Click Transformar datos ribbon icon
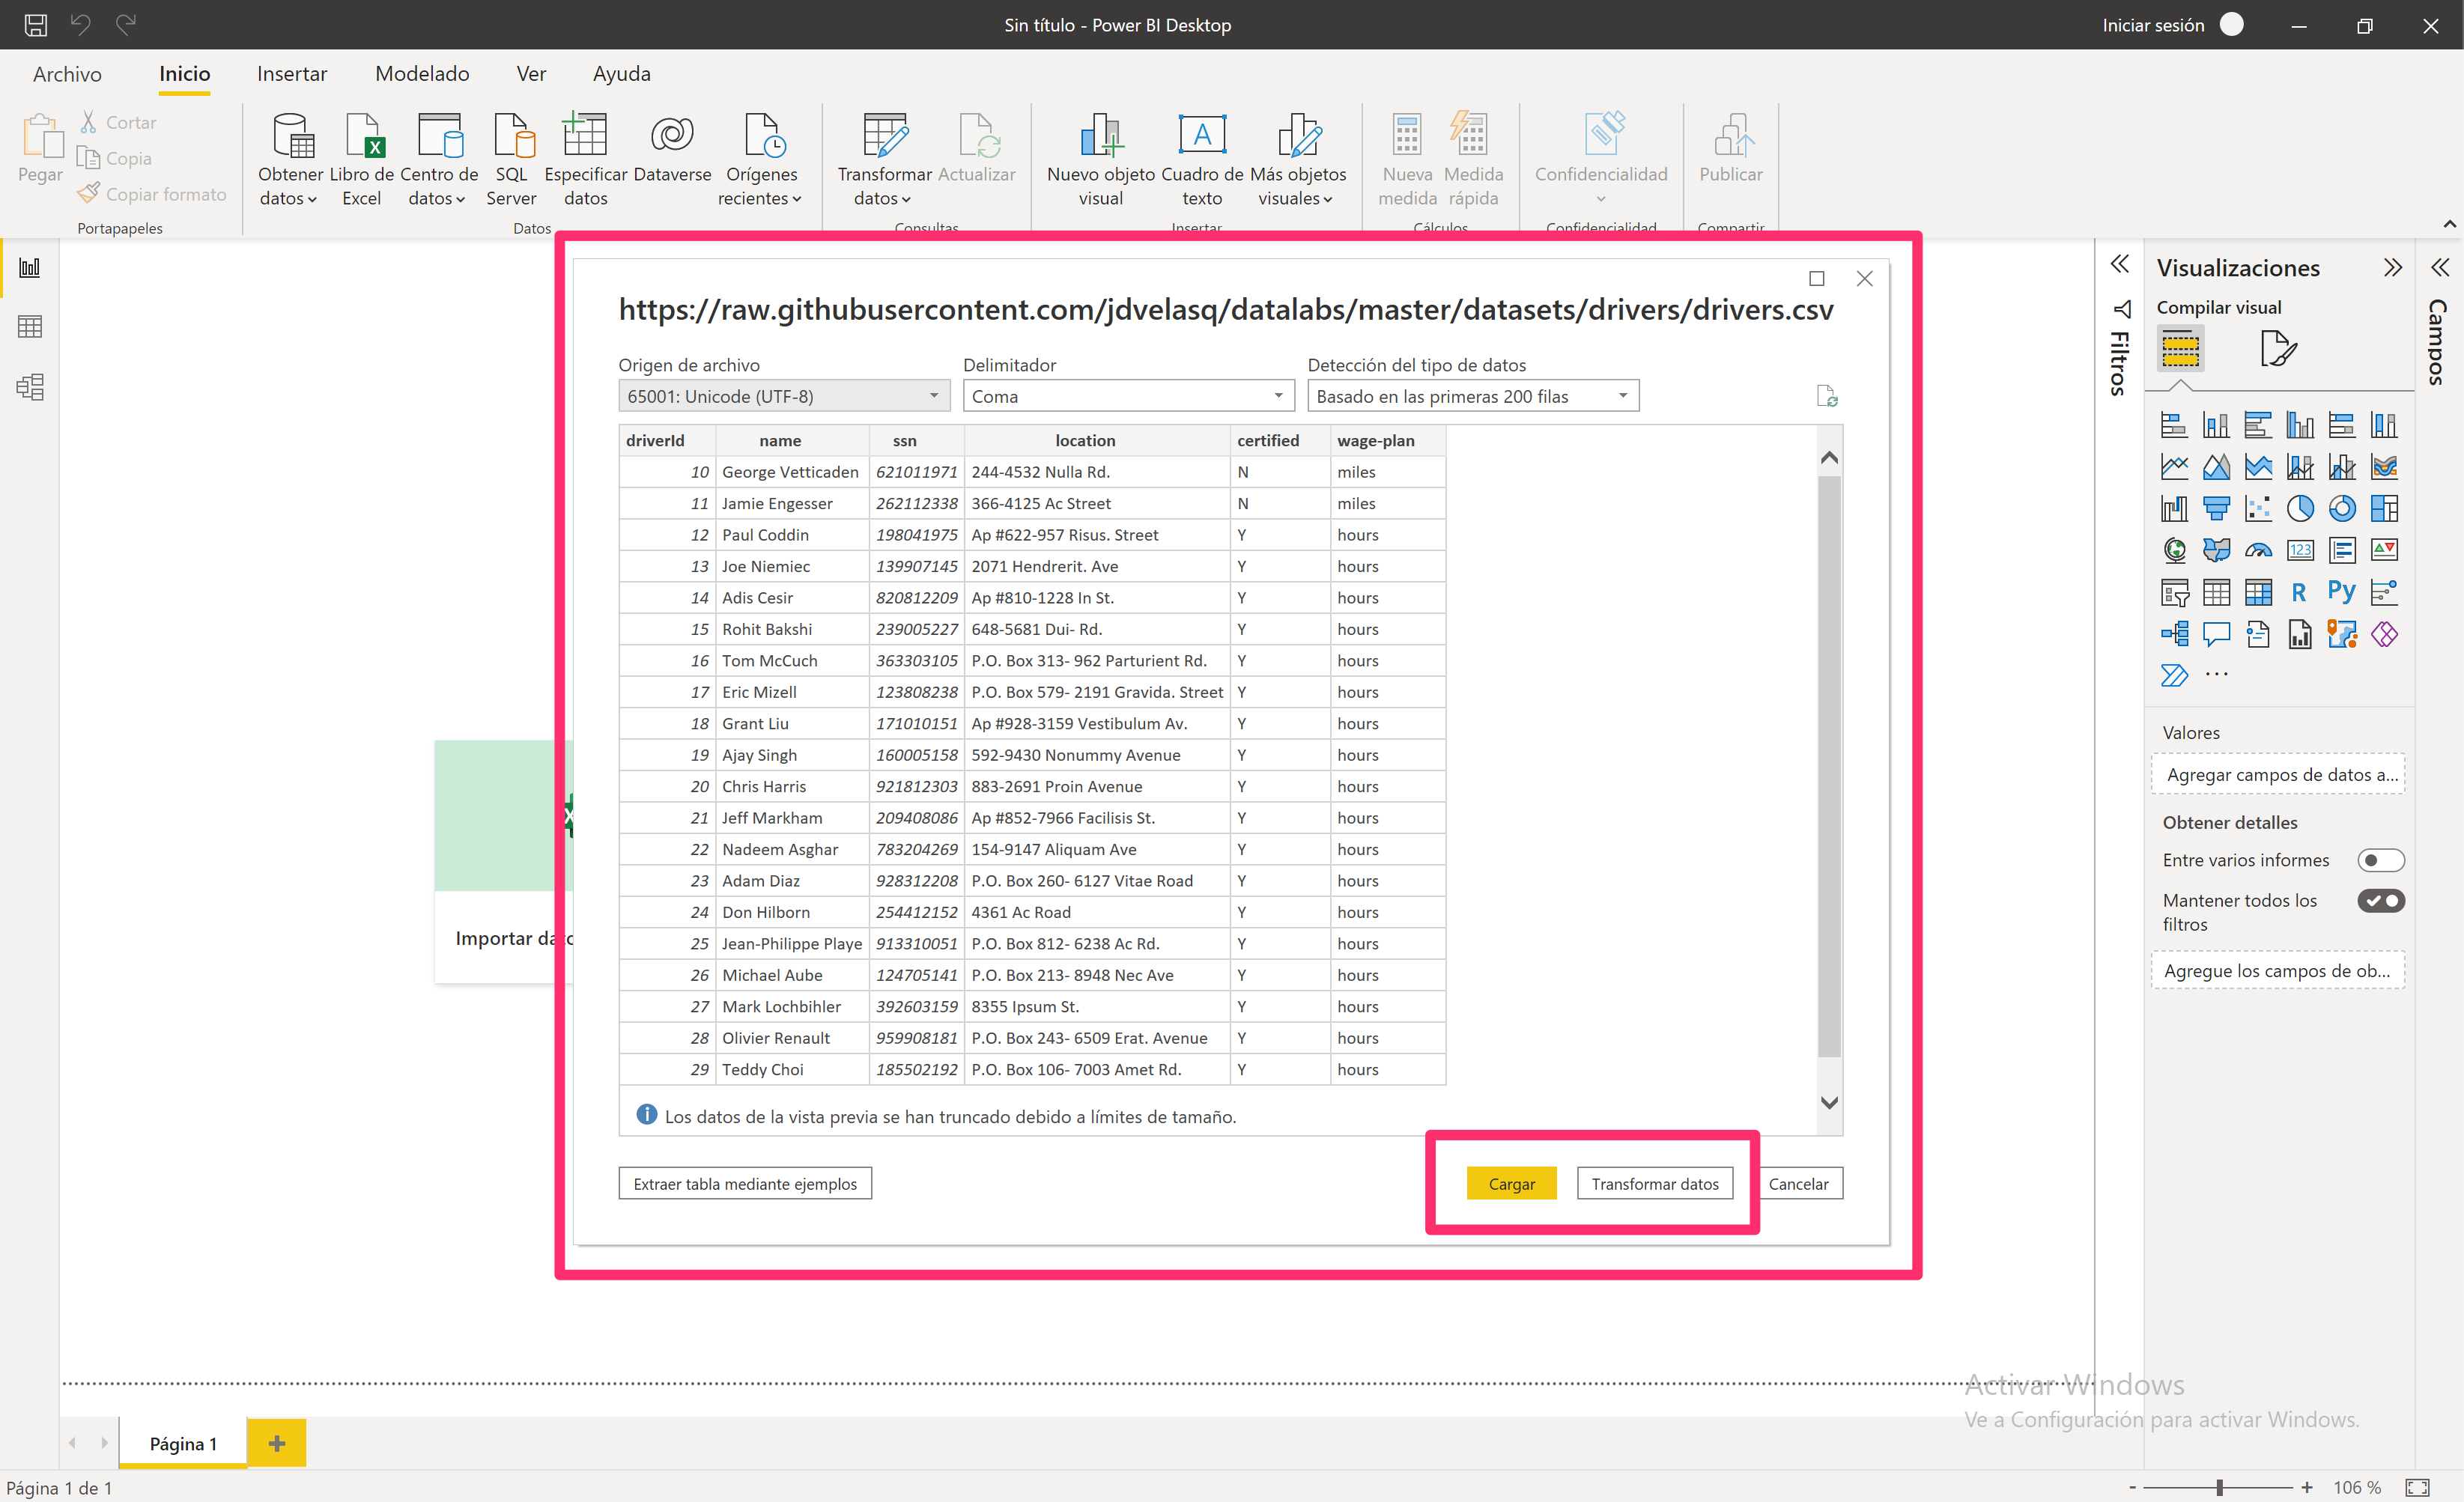This screenshot has width=2464, height=1502. pyautogui.click(x=885, y=135)
